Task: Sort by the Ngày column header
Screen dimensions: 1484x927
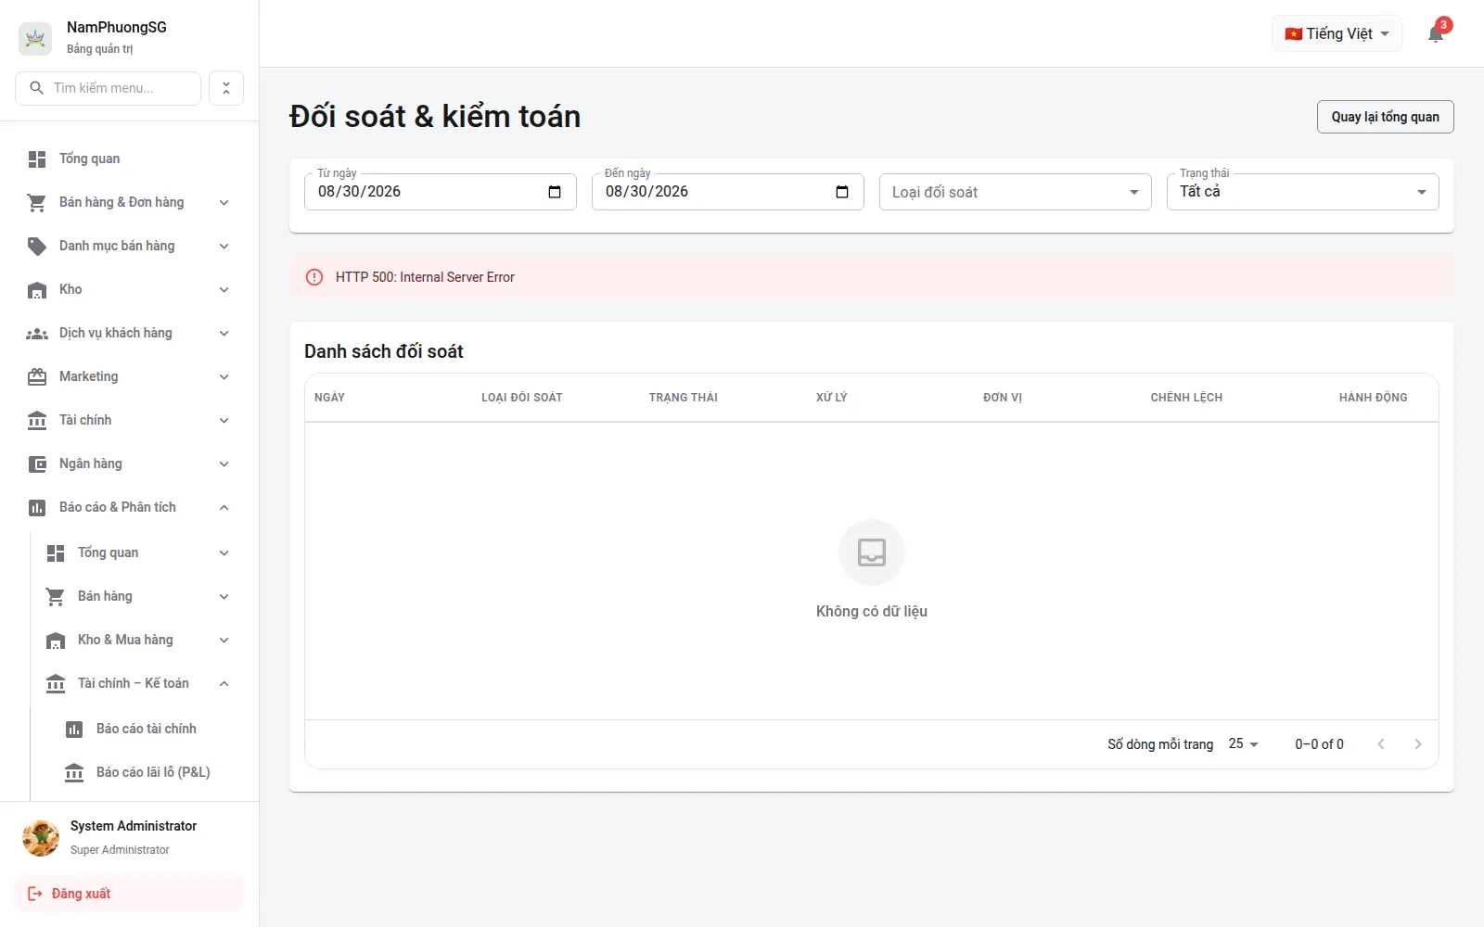Action: click(329, 398)
